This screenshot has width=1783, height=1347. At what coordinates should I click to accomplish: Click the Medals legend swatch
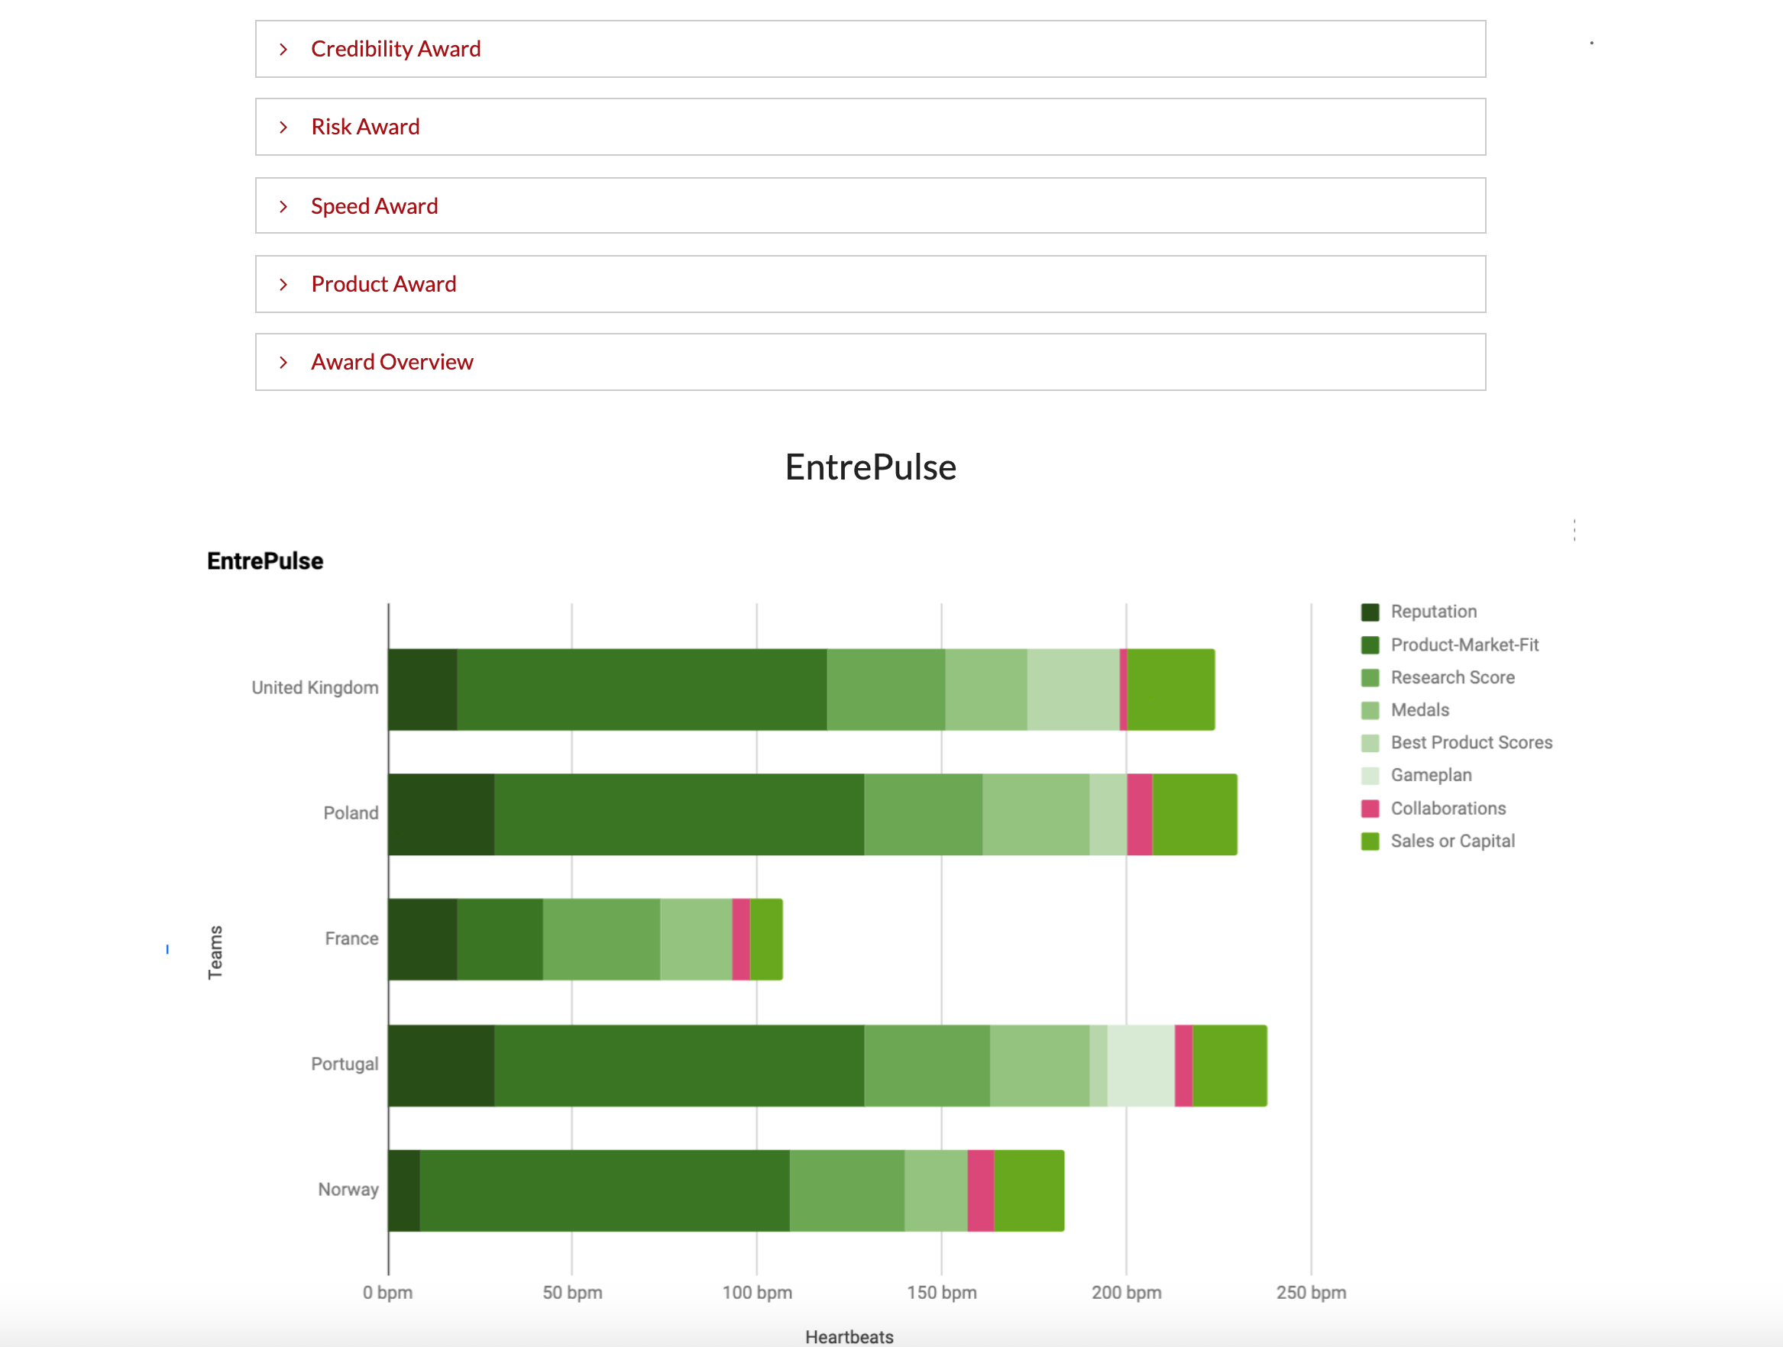pos(1370,711)
